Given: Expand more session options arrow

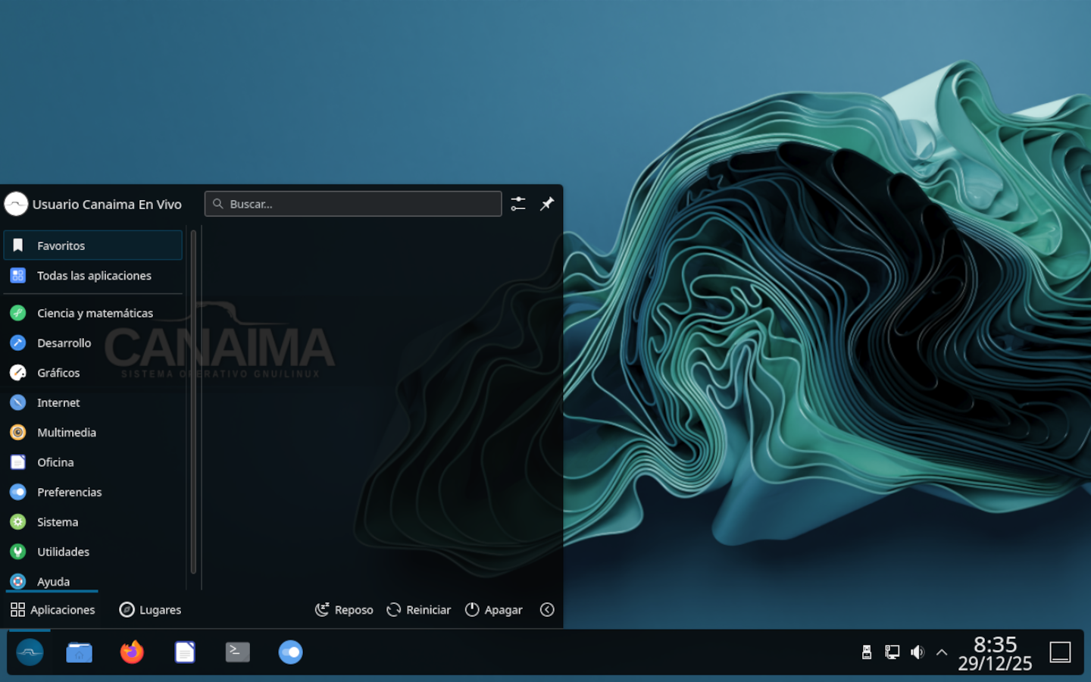Looking at the screenshot, I should [x=547, y=610].
